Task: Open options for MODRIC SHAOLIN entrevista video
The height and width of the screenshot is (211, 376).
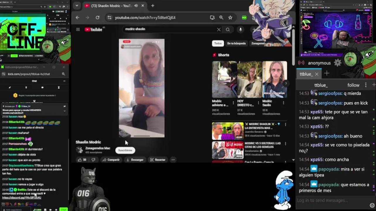Action: (x=286, y=125)
